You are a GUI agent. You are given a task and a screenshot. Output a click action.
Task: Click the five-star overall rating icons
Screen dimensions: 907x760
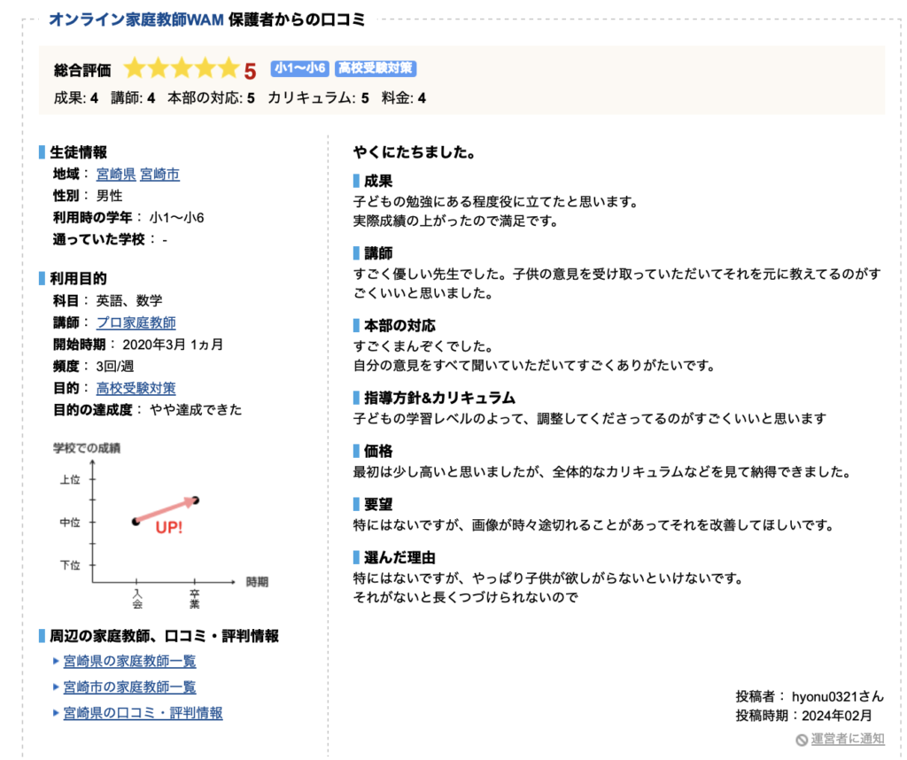182,68
